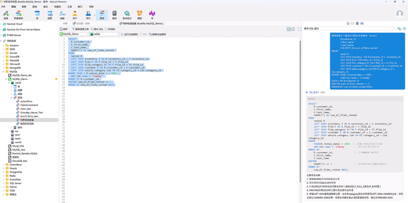Click the 解释已选择的 explain selected button
Viewport: 408px width, 203px height.
click(x=158, y=34)
